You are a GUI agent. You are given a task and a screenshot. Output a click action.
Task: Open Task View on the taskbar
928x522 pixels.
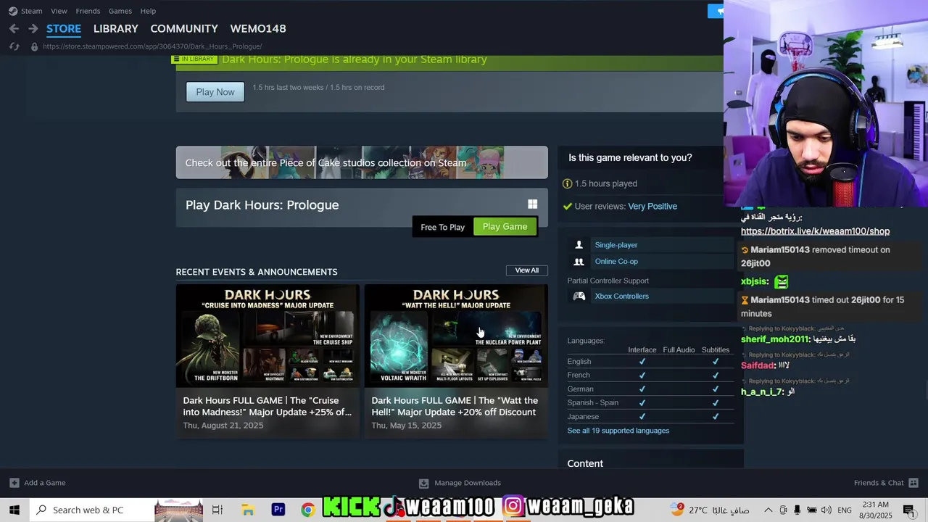click(x=217, y=510)
